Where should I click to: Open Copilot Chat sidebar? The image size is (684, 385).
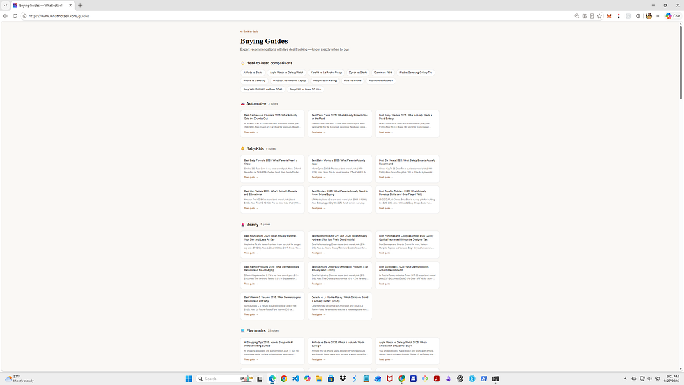pos(673,16)
